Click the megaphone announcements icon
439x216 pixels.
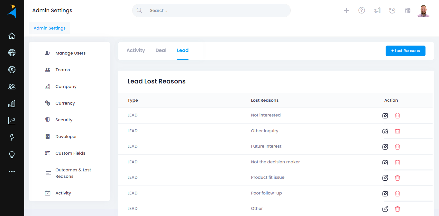point(377,10)
